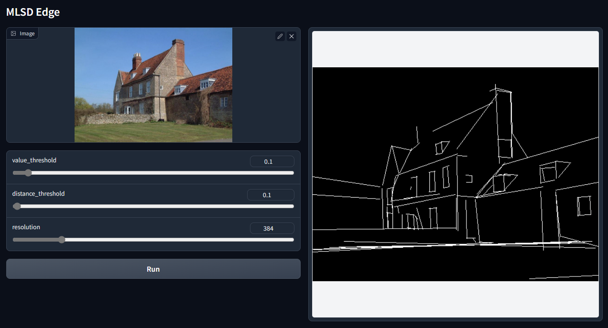Focus the distance_threshold number field

pos(271,195)
